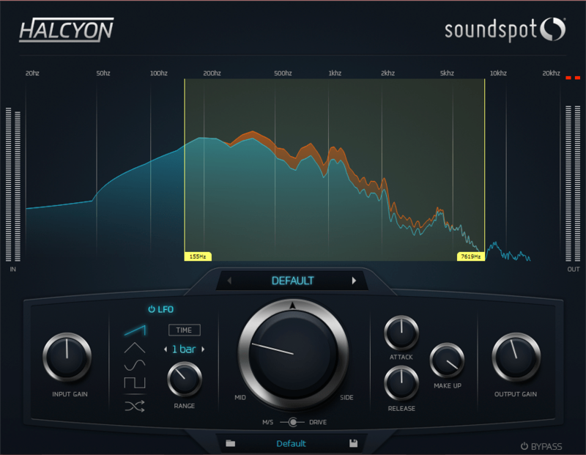This screenshot has width=586, height=455.
Task: Click the Soundspot logo
Action: pyautogui.click(x=505, y=29)
